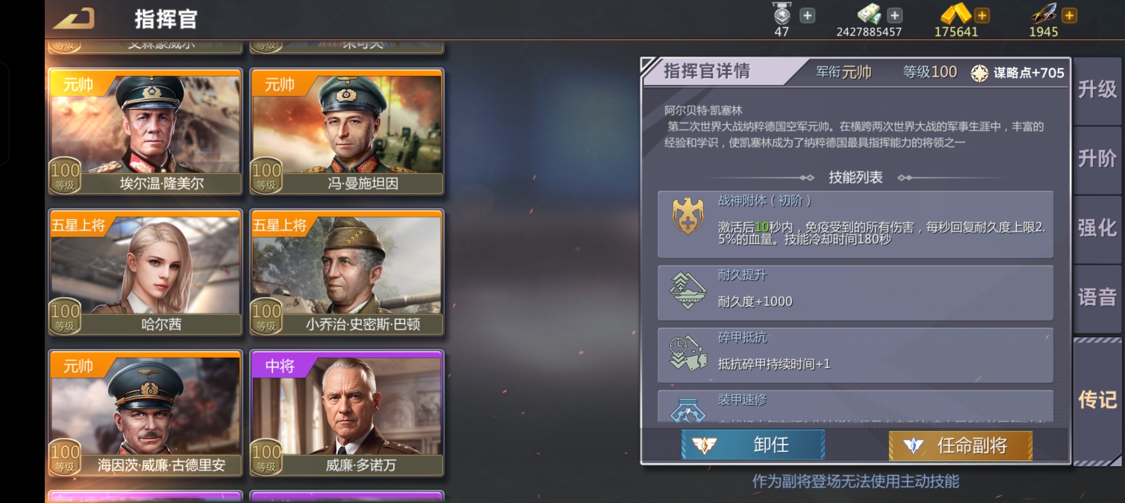Open the 升级 tab
The width and height of the screenshot is (1125, 503).
click(x=1097, y=90)
